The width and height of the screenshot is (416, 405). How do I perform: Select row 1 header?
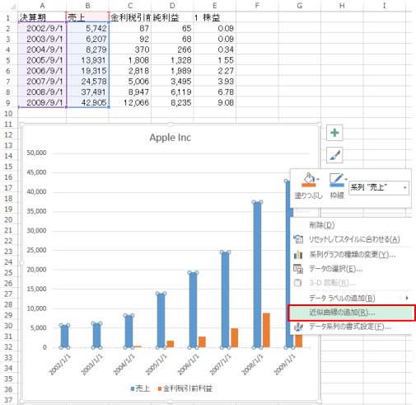coord(8,18)
